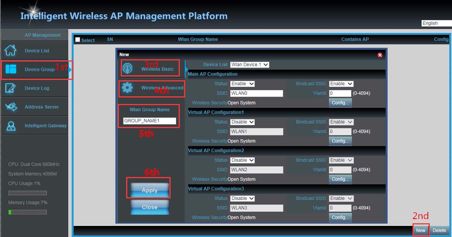Click the Close button in dialog

coord(150,207)
